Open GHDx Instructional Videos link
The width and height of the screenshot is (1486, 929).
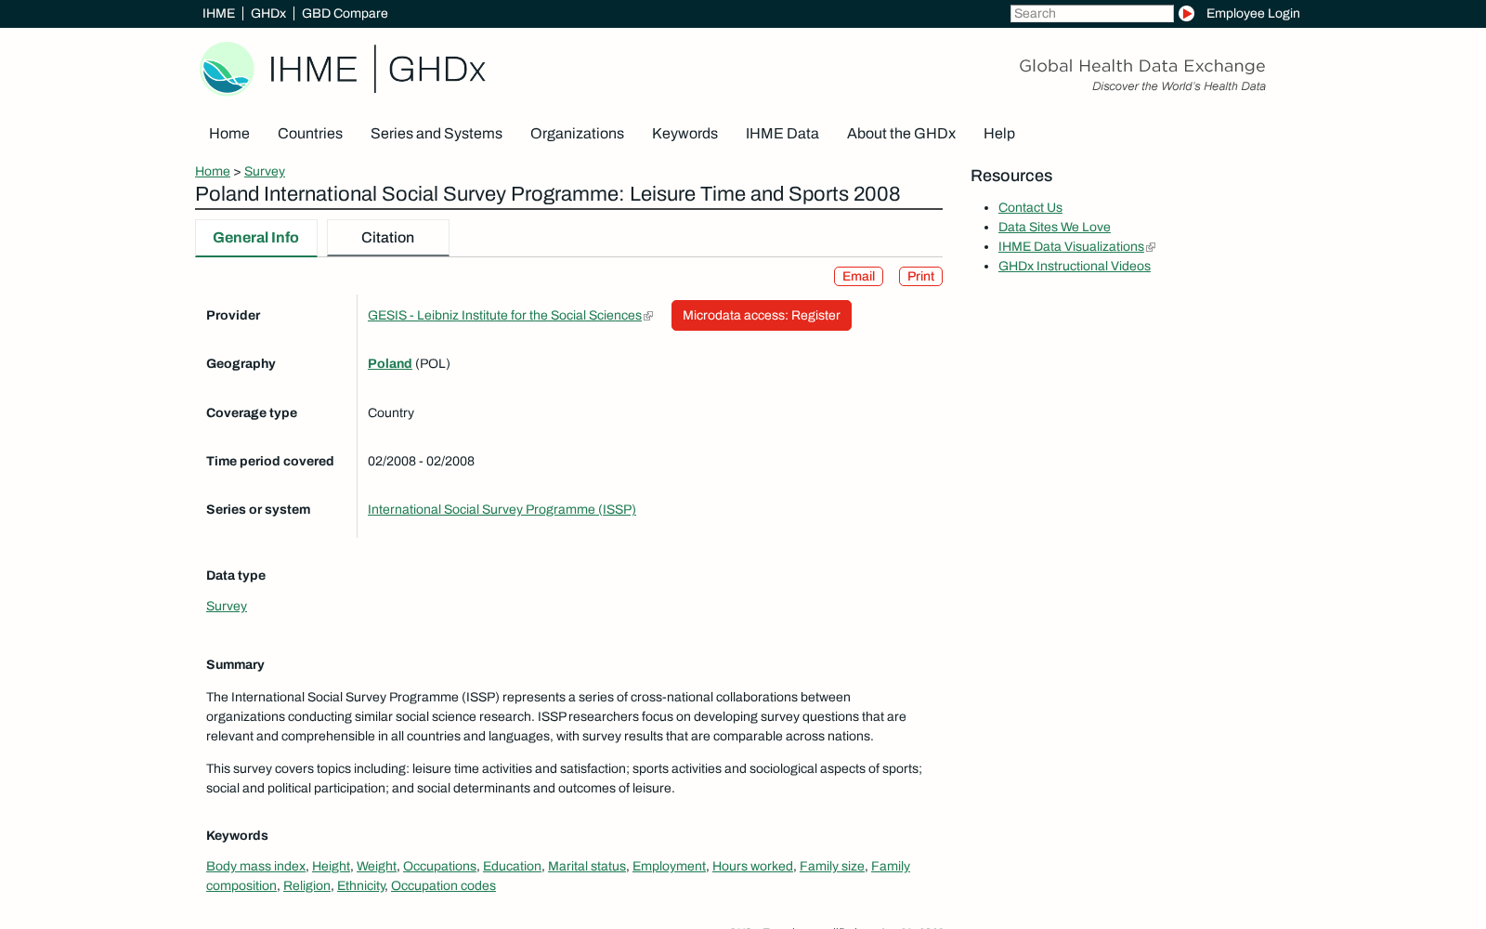click(x=1075, y=267)
